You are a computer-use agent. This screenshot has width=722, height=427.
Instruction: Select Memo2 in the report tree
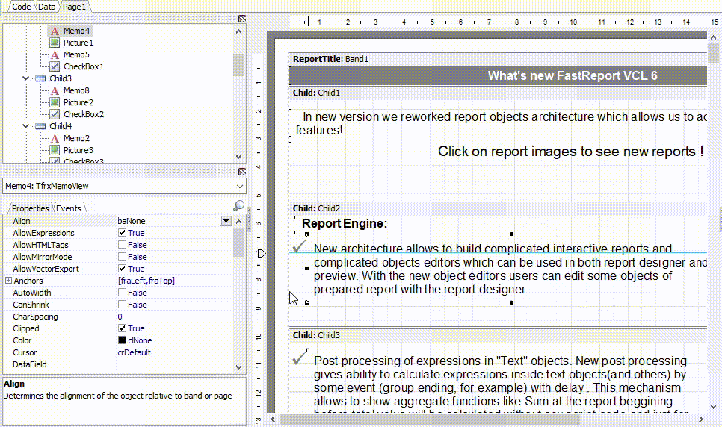(76, 138)
